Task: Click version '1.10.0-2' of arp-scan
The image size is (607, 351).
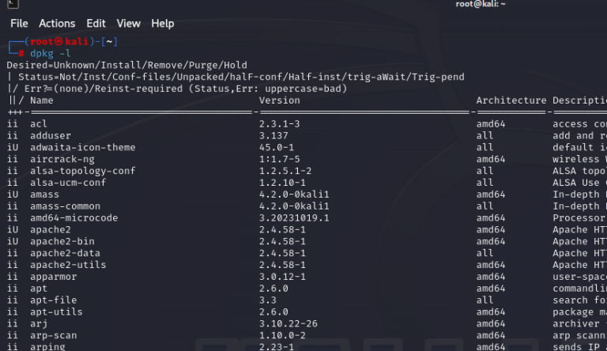Action: click(282, 335)
